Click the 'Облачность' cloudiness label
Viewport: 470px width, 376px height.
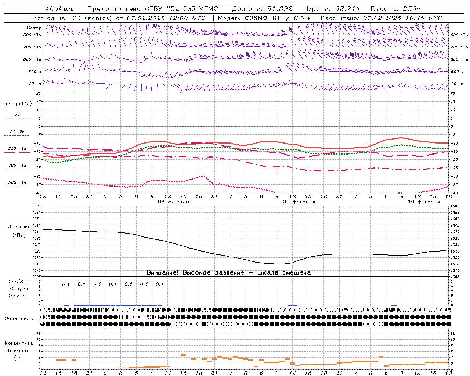[19, 318]
